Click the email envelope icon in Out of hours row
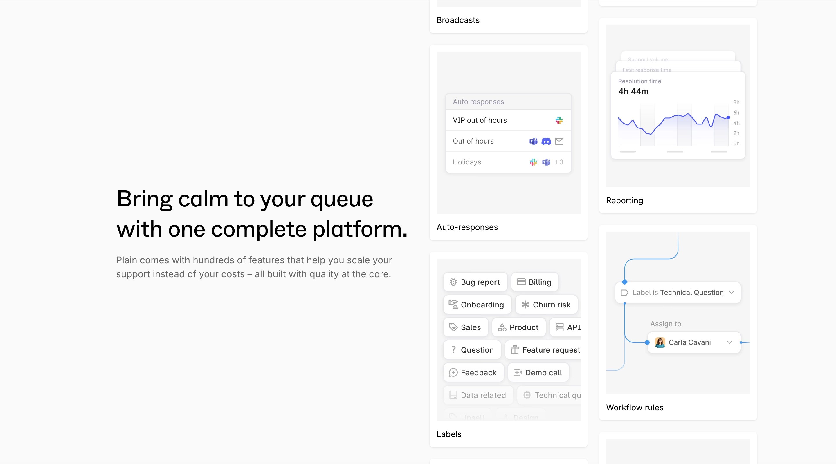This screenshot has width=836, height=464. point(559,141)
